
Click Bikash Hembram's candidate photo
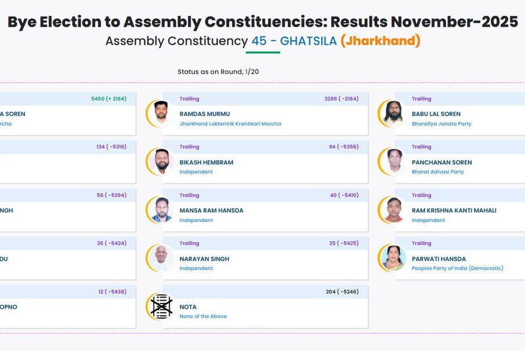tap(161, 162)
